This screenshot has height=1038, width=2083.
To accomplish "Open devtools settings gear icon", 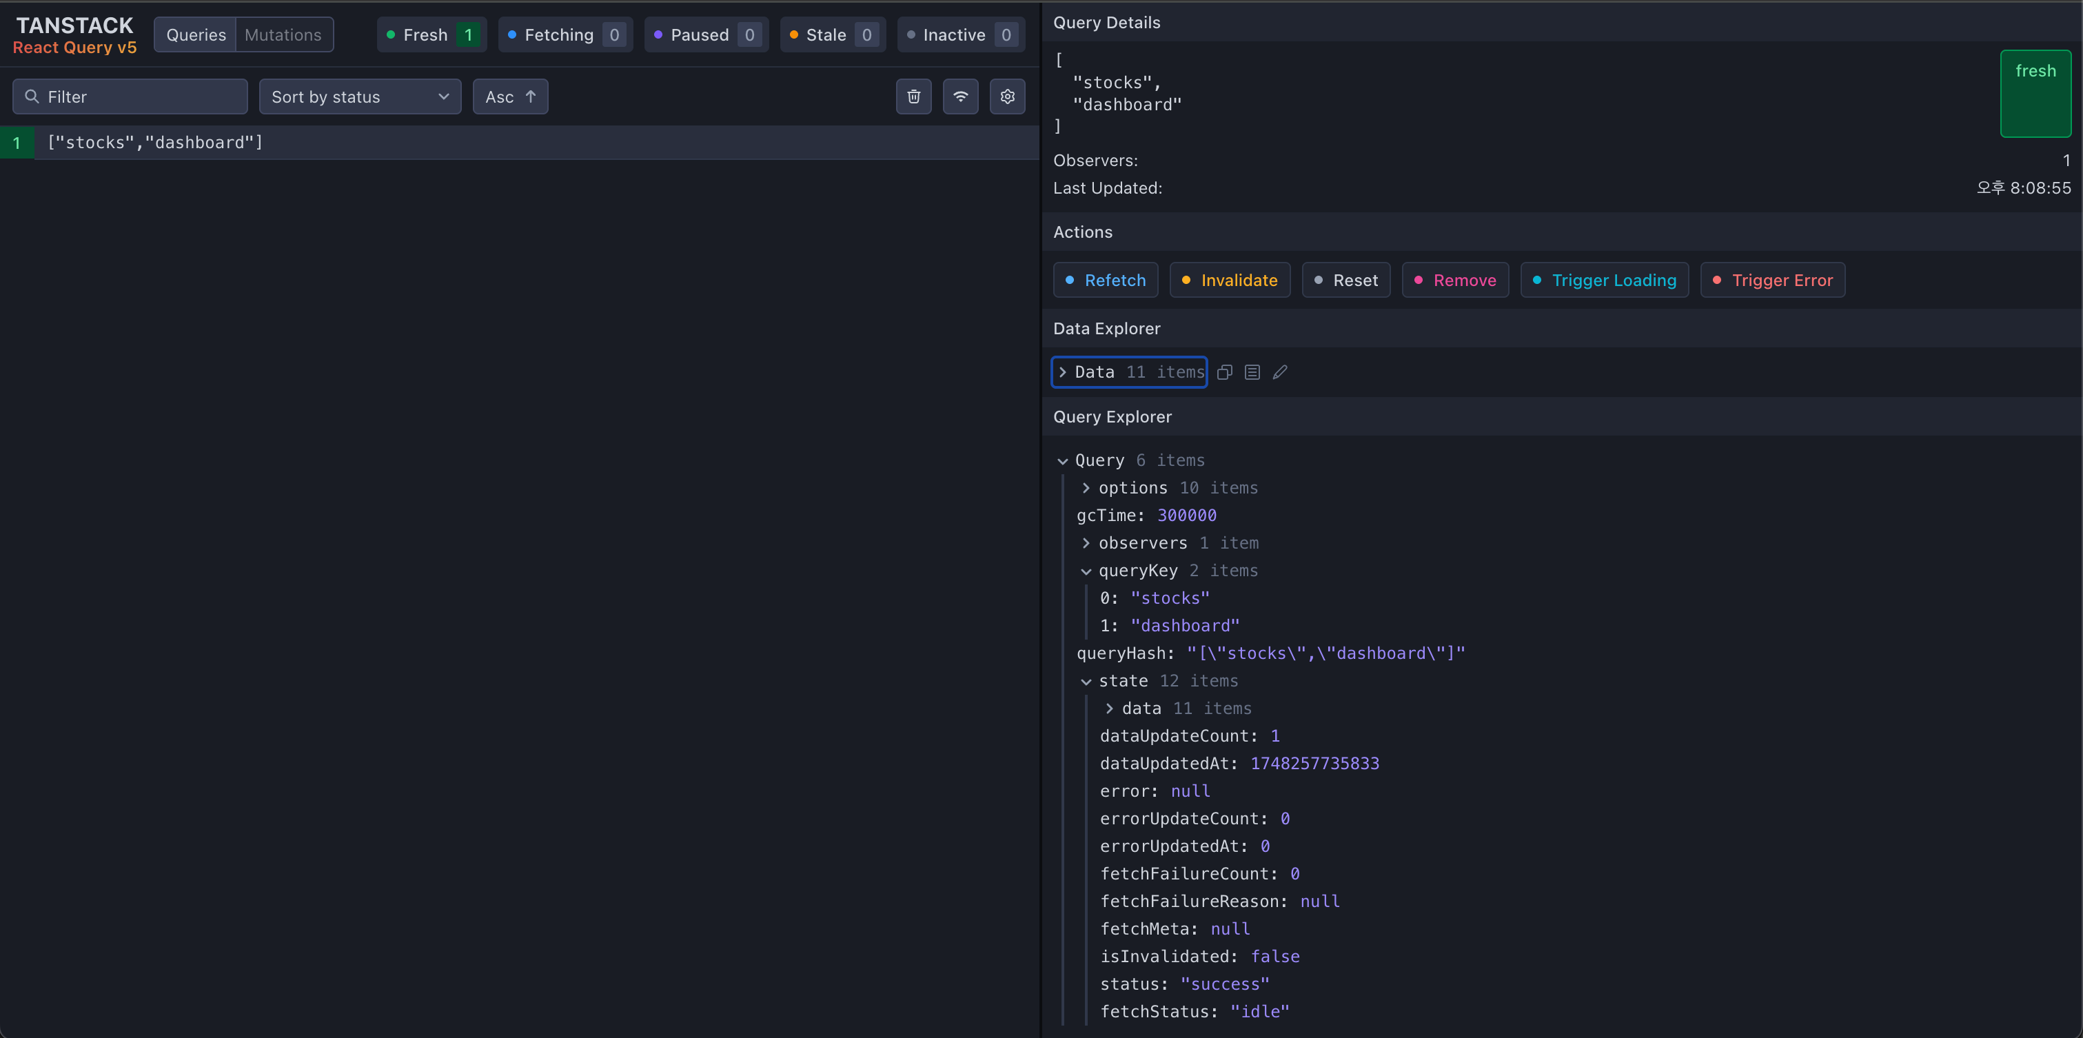I will [x=1008, y=96].
